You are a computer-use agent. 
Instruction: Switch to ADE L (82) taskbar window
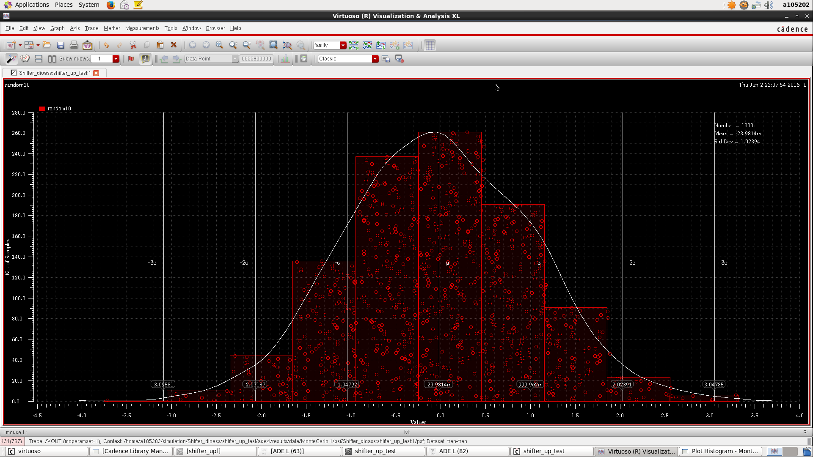click(x=453, y=451)
